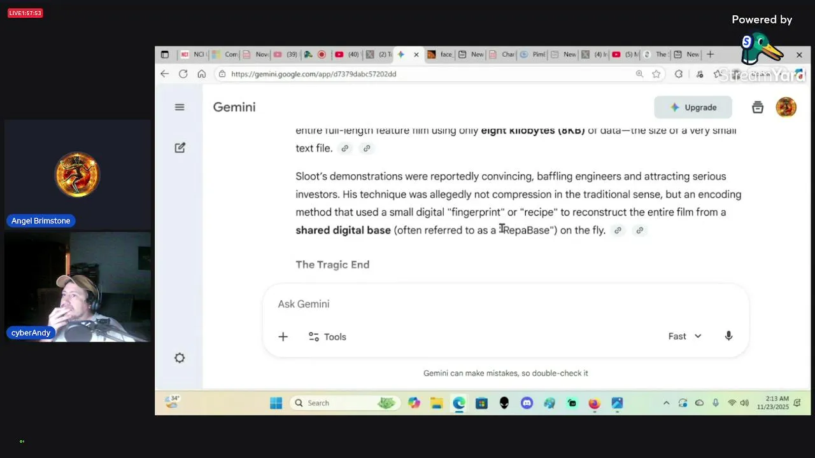Screen dimensions: 815x458
Task: Click "The Tragic End" heading
Action: [332, 265]
